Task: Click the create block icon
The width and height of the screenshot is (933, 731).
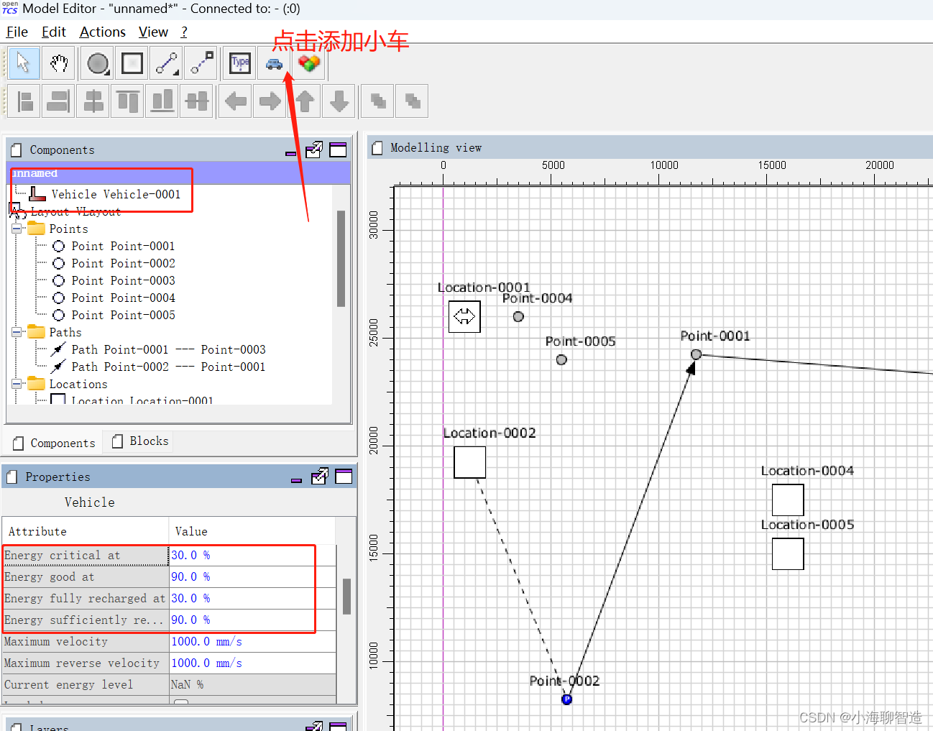Action: [x=309, y=63]
